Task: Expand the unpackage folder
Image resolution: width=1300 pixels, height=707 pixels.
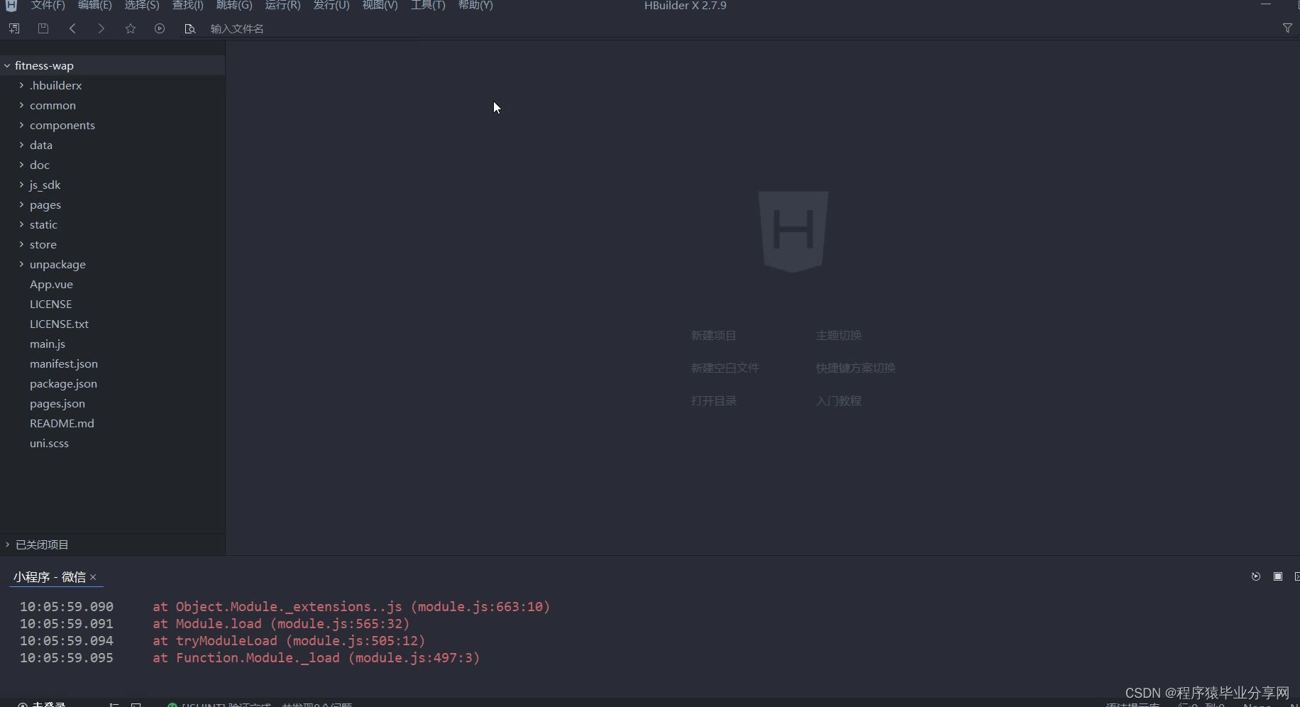Action: [21, 264]
